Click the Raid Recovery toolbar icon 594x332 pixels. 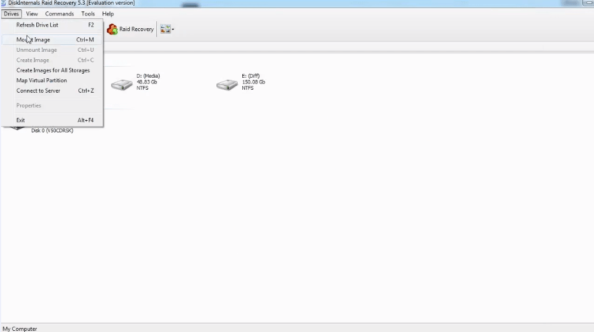pyautogui.click(x=112, y=29)
